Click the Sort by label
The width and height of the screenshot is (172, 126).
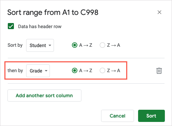[15, 45]
